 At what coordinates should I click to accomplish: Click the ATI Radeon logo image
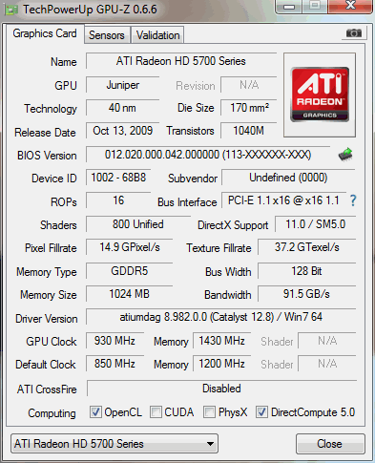pos(320,95)
